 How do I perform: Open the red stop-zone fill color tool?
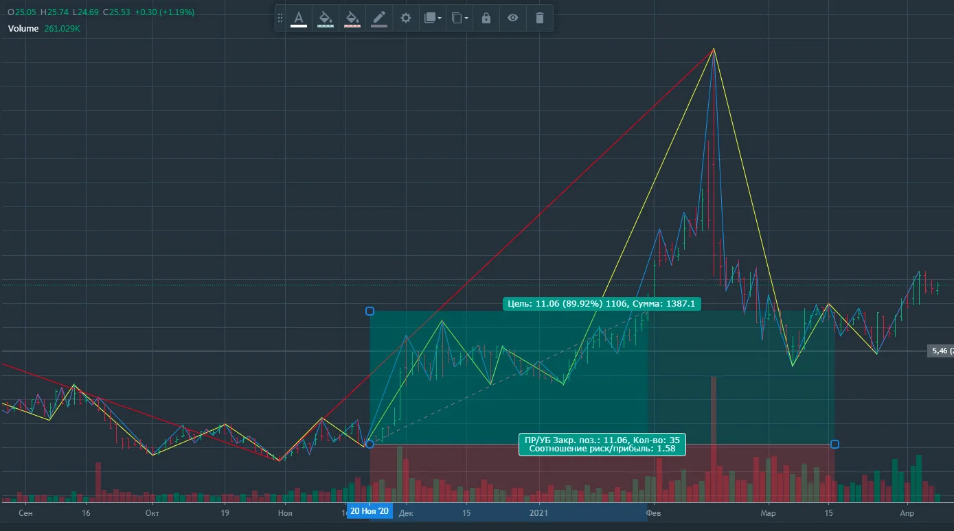click(x=352, y=18)
